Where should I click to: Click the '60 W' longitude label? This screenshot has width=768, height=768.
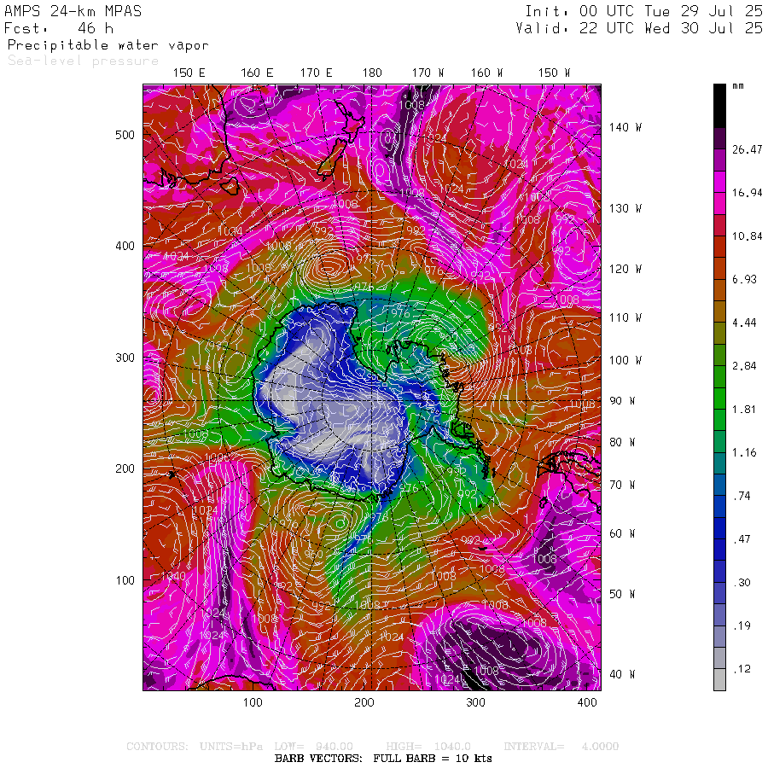(622, 533)
